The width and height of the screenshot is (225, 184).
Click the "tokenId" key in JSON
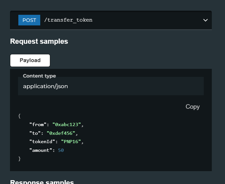pos(42,142)
